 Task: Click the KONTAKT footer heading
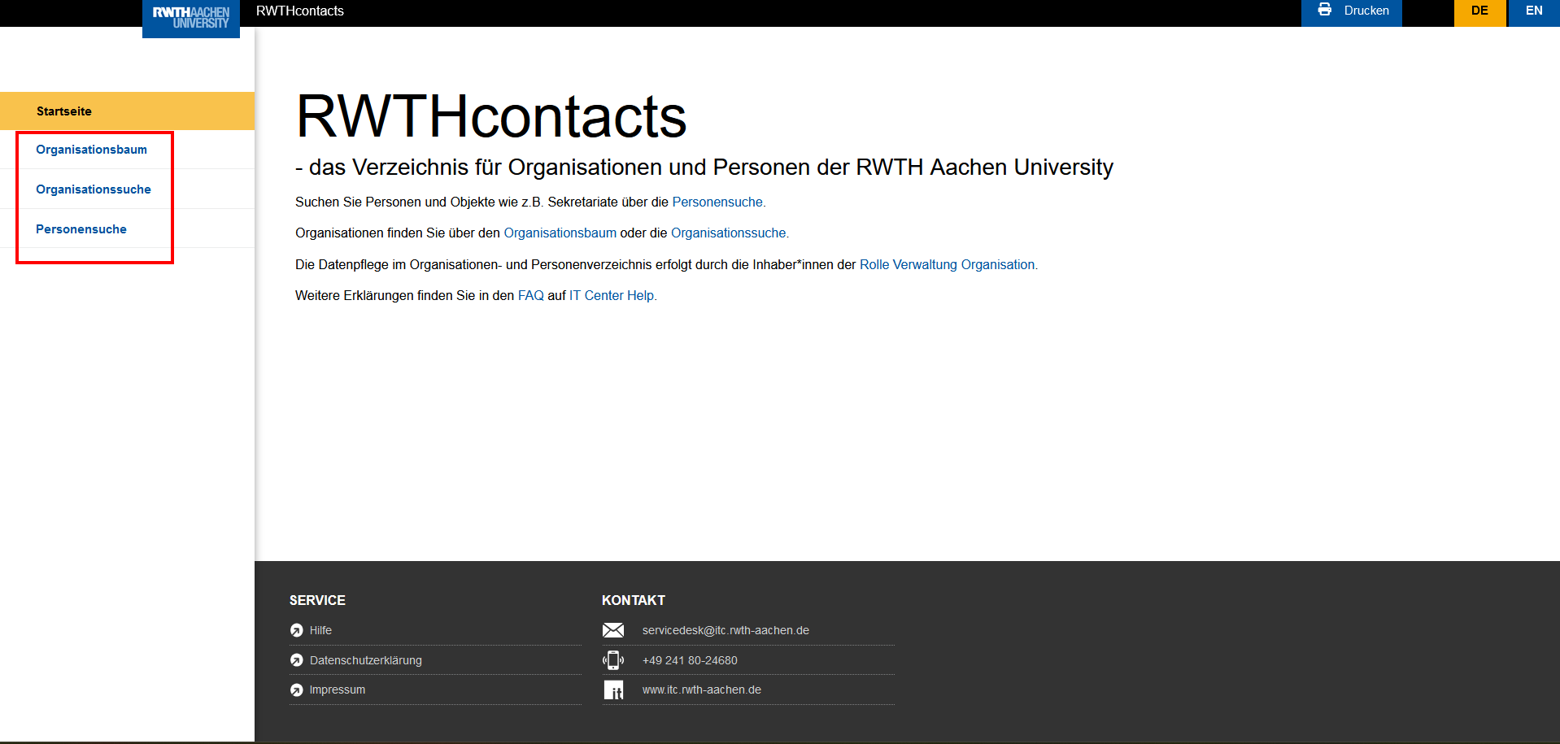pyautogui.click(x=634, y=600)
